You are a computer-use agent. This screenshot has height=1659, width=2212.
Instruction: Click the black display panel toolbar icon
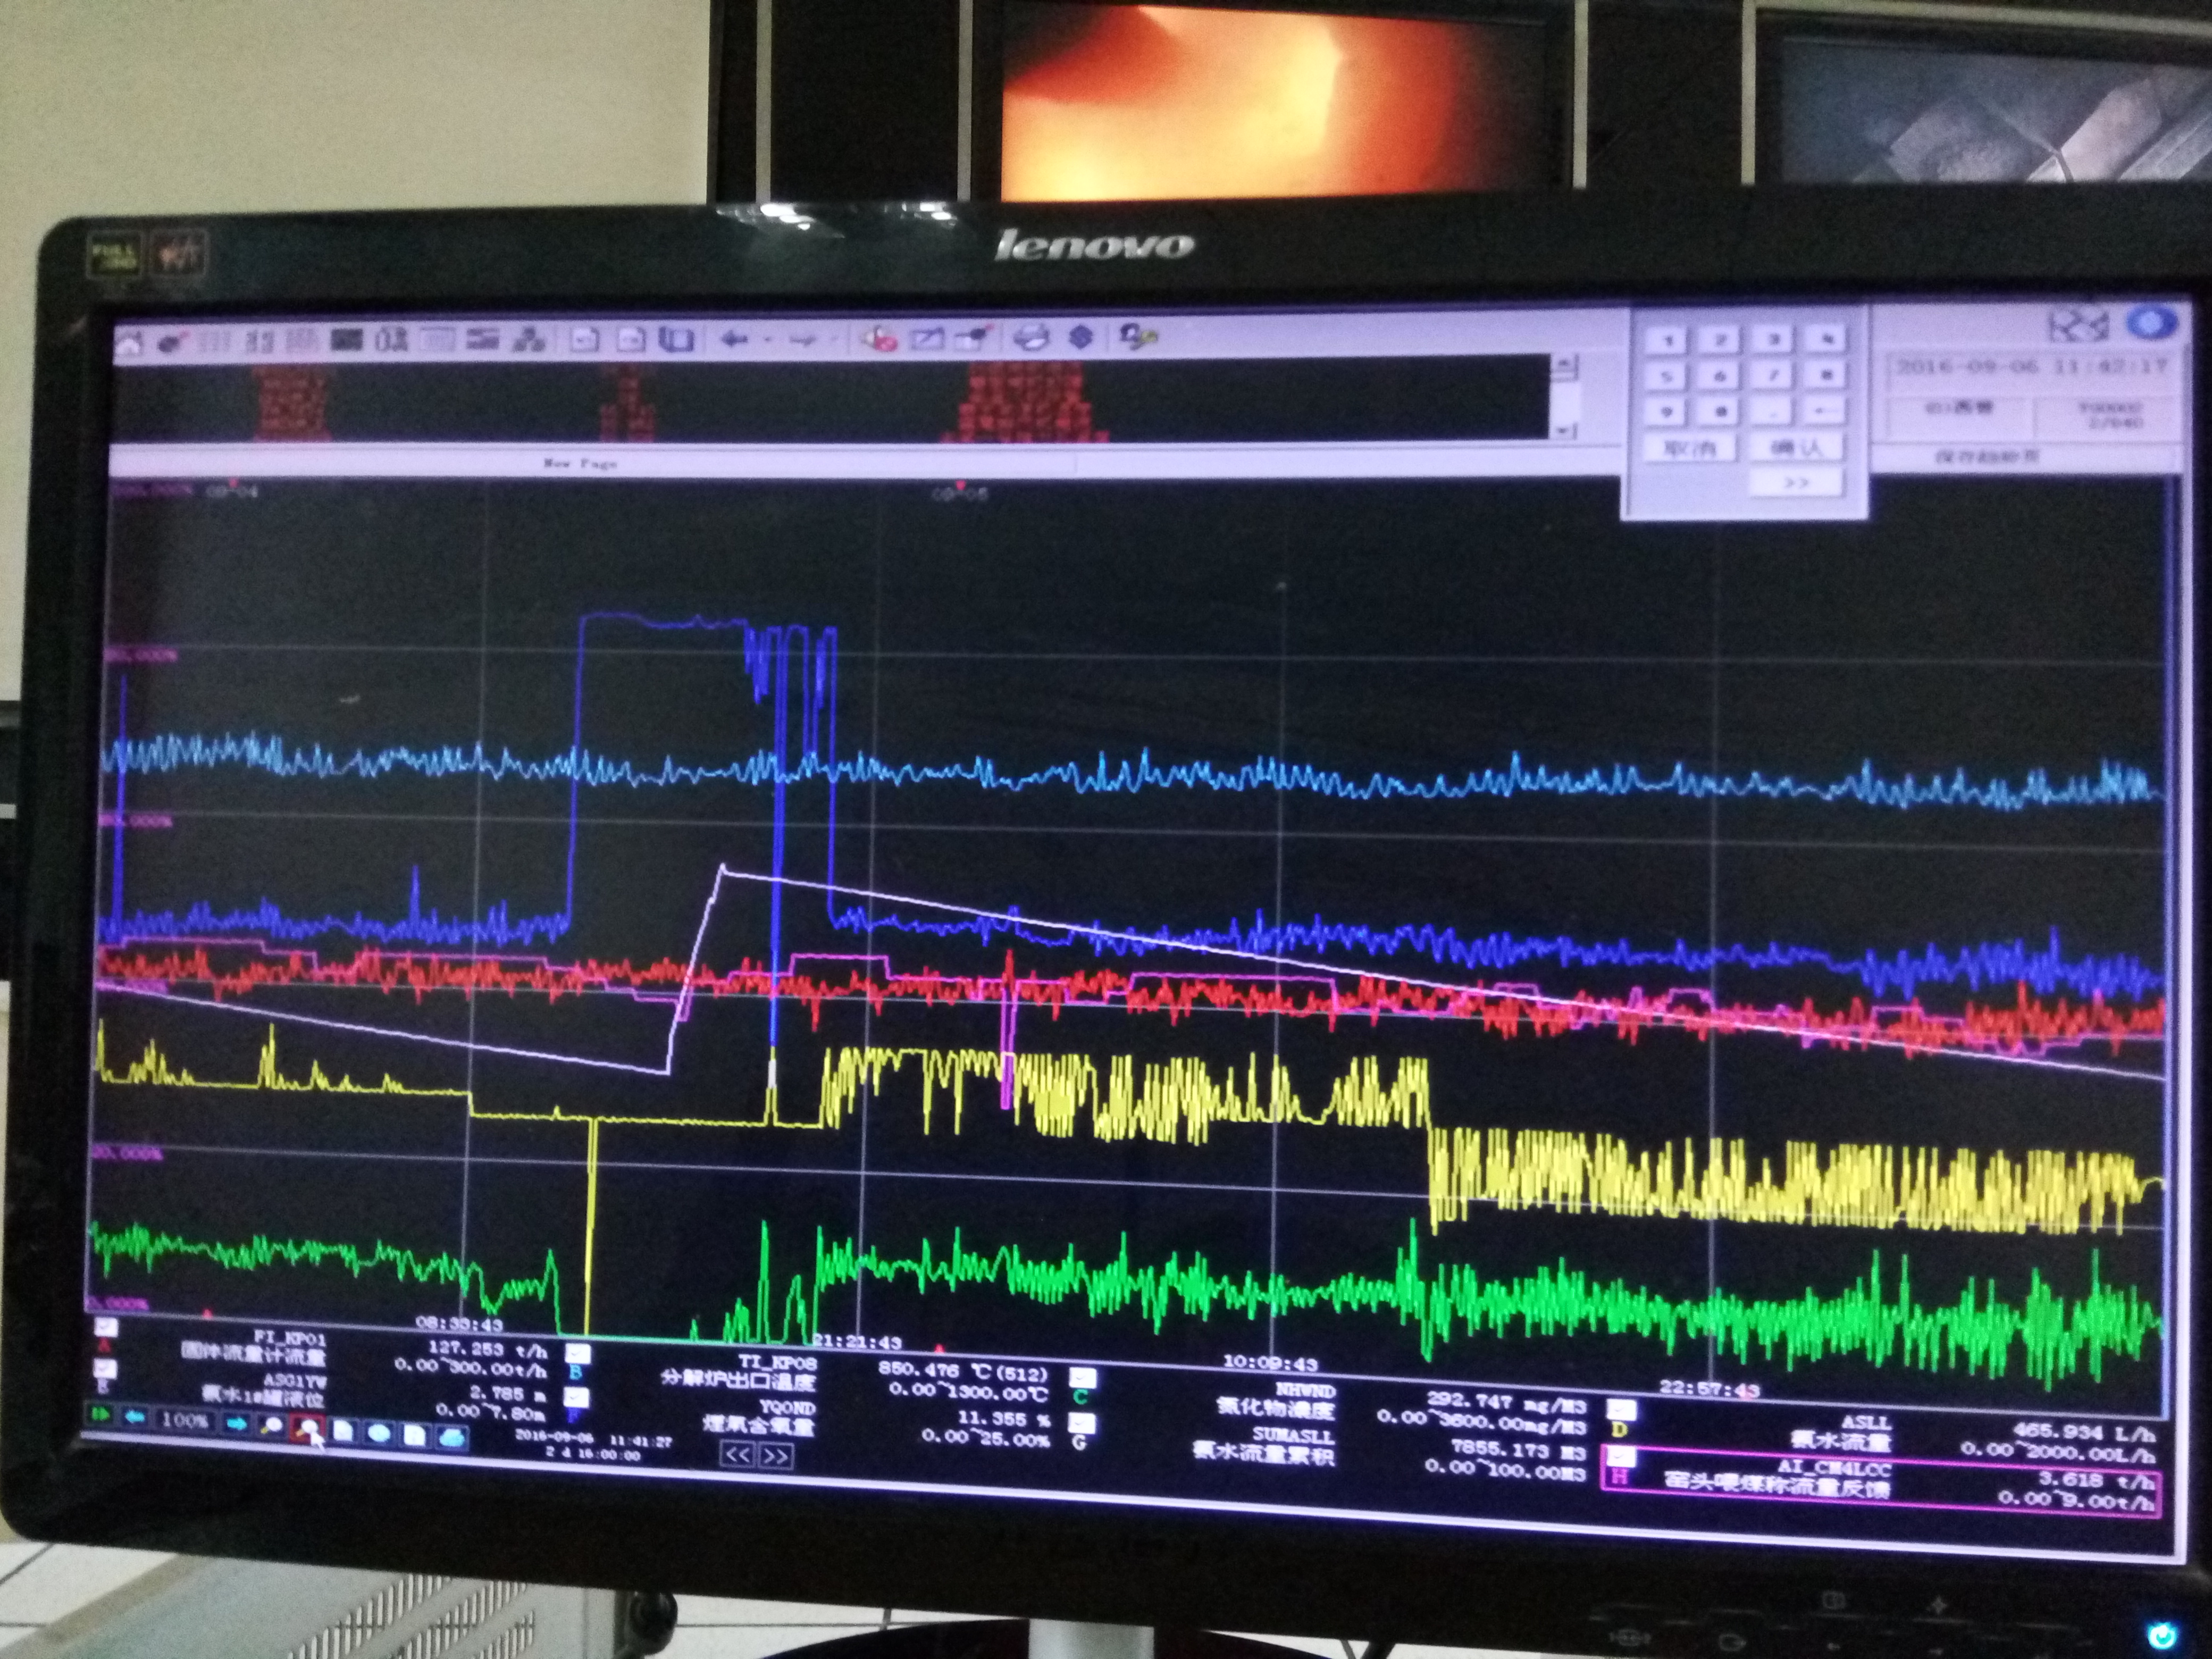pyautogui.click(x=346, y=340)
